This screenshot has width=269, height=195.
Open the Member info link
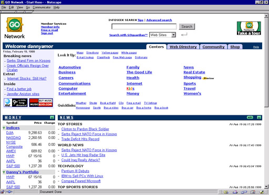coord(50,27)
